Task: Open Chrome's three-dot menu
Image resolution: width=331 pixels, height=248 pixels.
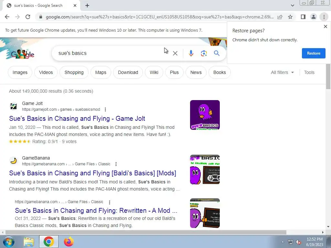Action: tap(324, 17)
